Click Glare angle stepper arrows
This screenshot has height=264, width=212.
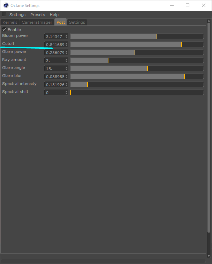coord(66,69)
